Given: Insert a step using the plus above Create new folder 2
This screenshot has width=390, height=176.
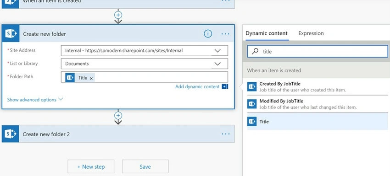Looking at the screenshot, I should pyautogui.click(x=118, y=116).
